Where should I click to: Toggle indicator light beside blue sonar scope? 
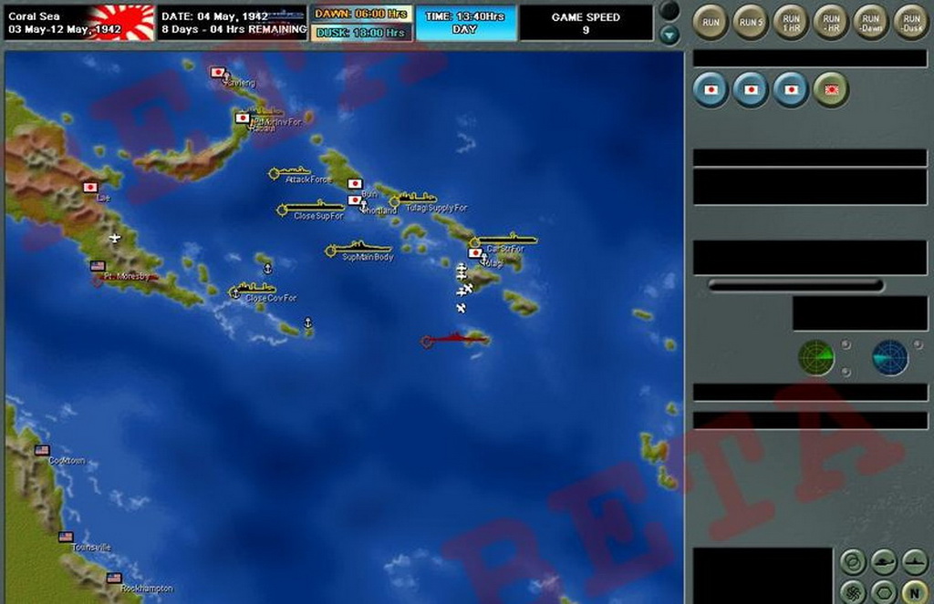click(919, 344)
